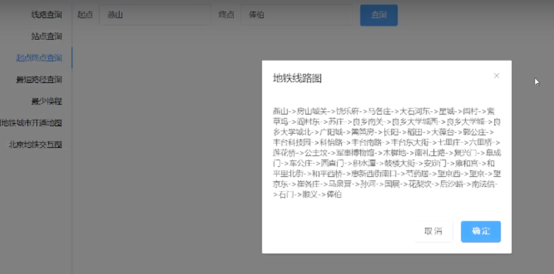Image resolution: width=554 pixels, height=274 pixels.
Task: Click the blue 查询 button
Action: coord(379,15)
